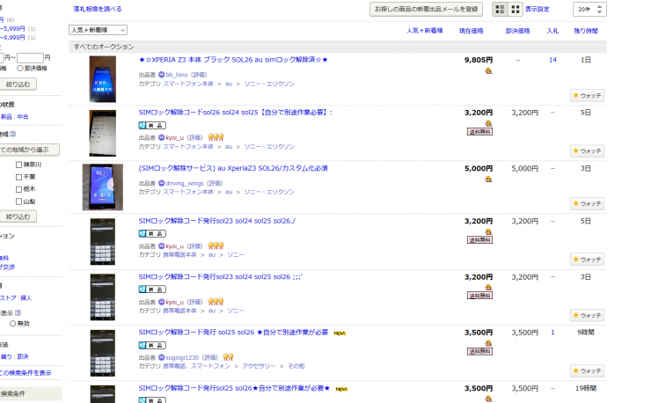Image resolution: width=651 pixels, height=403 pixels.
Task: Click 新品 badge on suglogi1230's listing
Action: pyautogui.click(x=152, y=345)
